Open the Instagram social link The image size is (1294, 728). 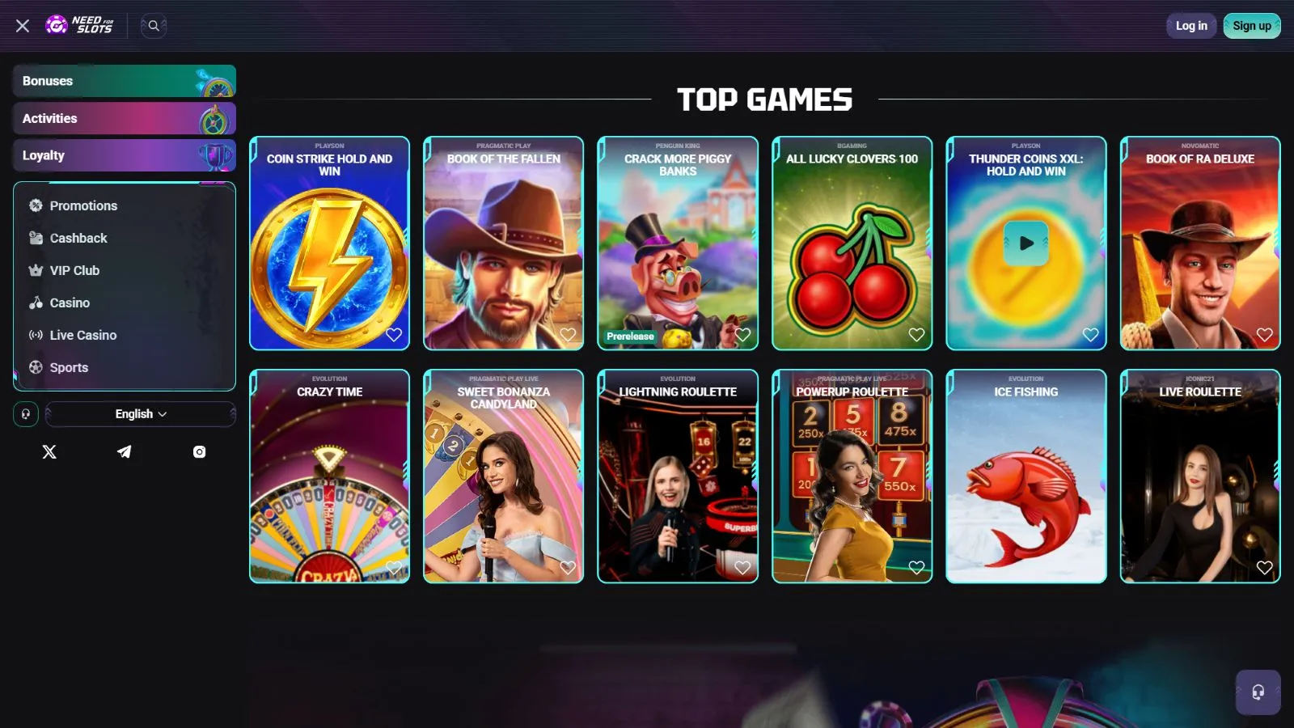199,451
